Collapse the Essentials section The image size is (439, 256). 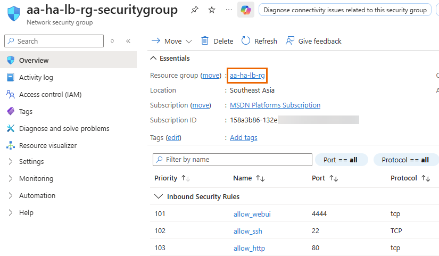(154, 58)
